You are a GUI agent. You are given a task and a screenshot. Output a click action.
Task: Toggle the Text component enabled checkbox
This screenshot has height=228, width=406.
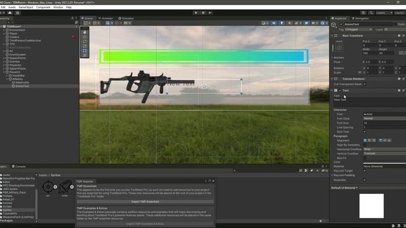[340, 91]
